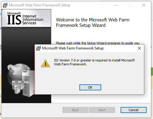Click the installer icon in the warning dialog title bar
The width and height of the screenshot is (153, 119).
pyautogui.click(x=38, y=48)
